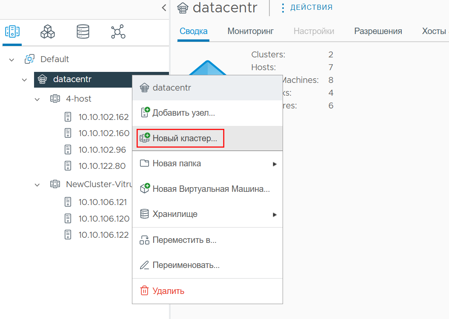This screenshot has height=319, width=449.
Task: Click the 4-host cluster icon
Action: [55, 99]
